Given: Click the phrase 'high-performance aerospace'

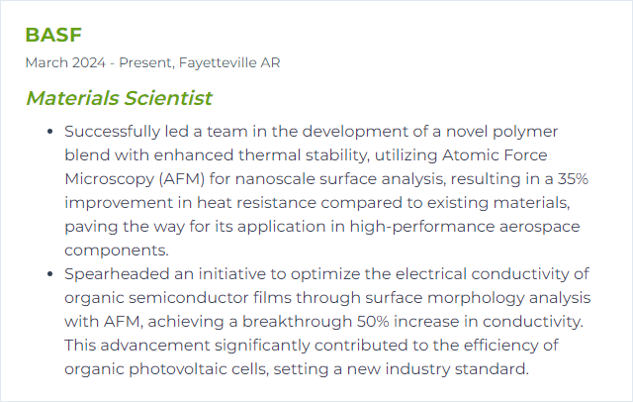Looking at the screenshot, I should click(x=465, y=227).
